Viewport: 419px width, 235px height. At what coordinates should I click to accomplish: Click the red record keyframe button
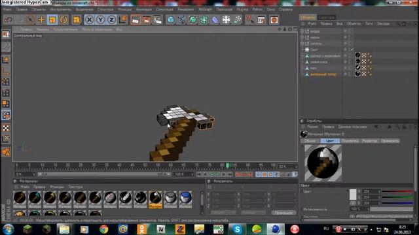coord(238,174)
